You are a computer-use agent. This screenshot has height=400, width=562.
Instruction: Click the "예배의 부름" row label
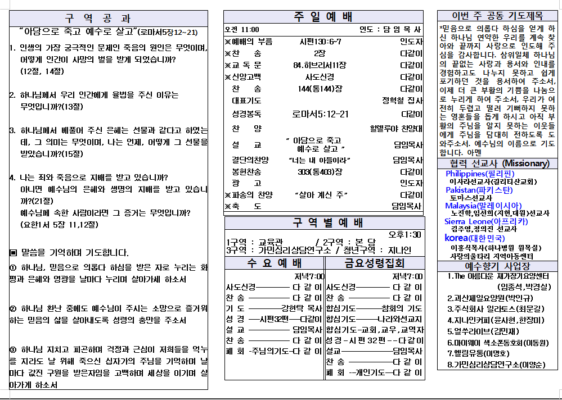pos(252,42)
